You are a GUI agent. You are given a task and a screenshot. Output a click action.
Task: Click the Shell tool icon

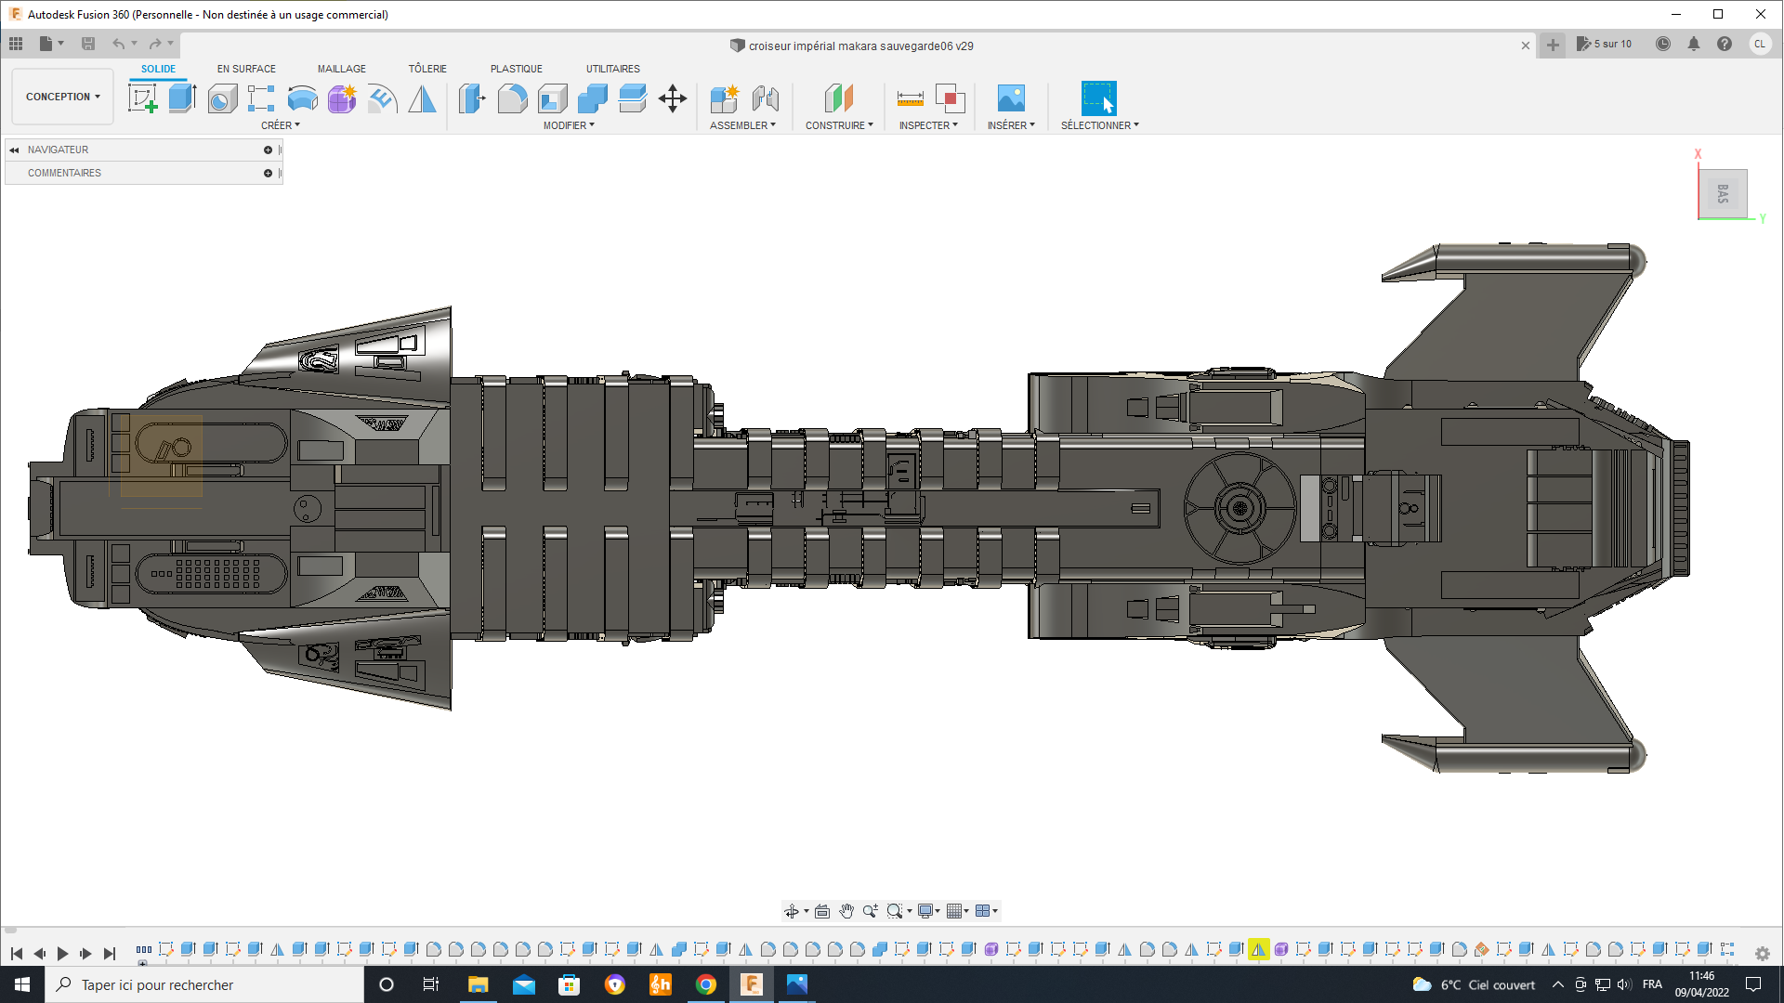[552, 98]
